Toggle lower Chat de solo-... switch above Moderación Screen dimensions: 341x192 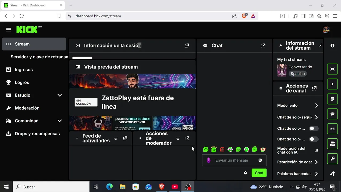[314, 139]
